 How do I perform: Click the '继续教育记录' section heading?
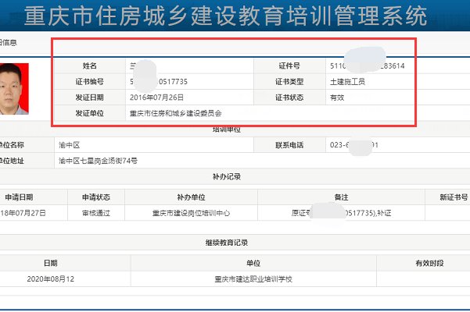(227, 243)
